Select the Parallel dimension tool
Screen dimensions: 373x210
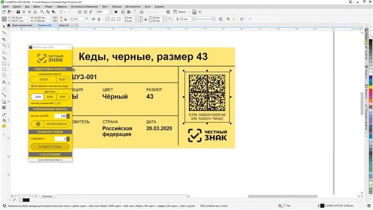tap(4, 89)
